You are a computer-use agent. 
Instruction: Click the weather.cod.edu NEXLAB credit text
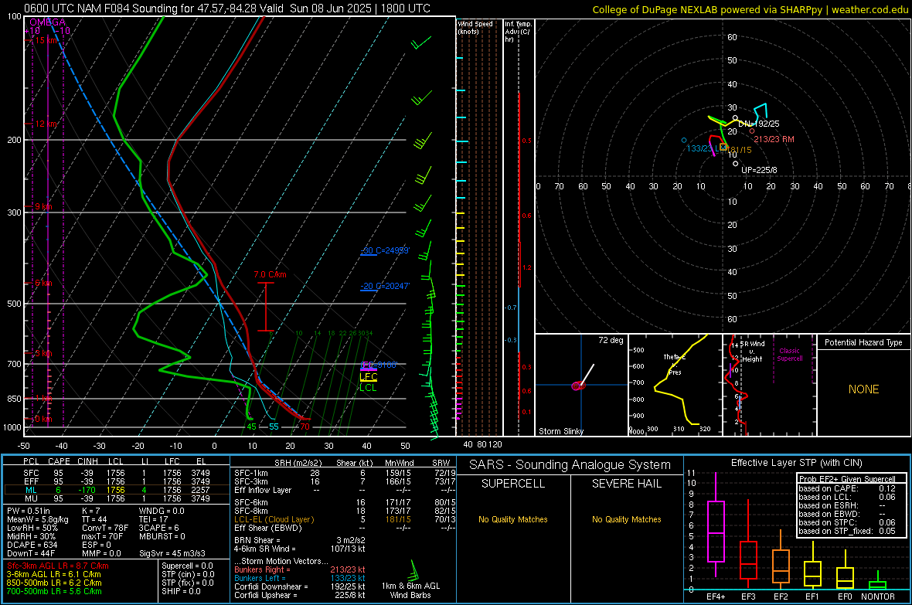point(750,9)
